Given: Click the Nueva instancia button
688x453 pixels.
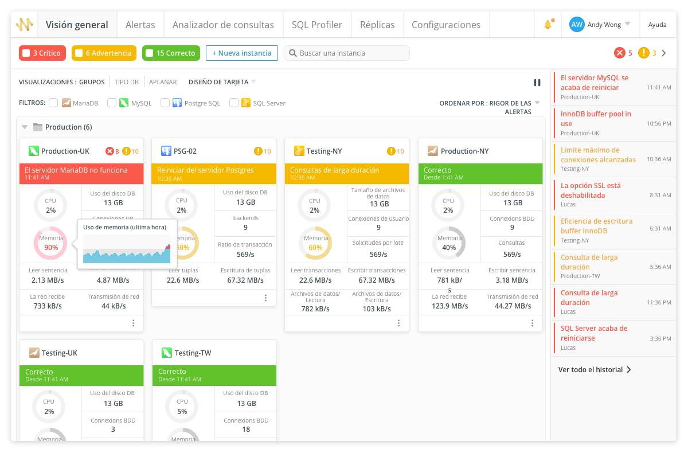Looking at the screenshot, I should (x=242, y=53).
